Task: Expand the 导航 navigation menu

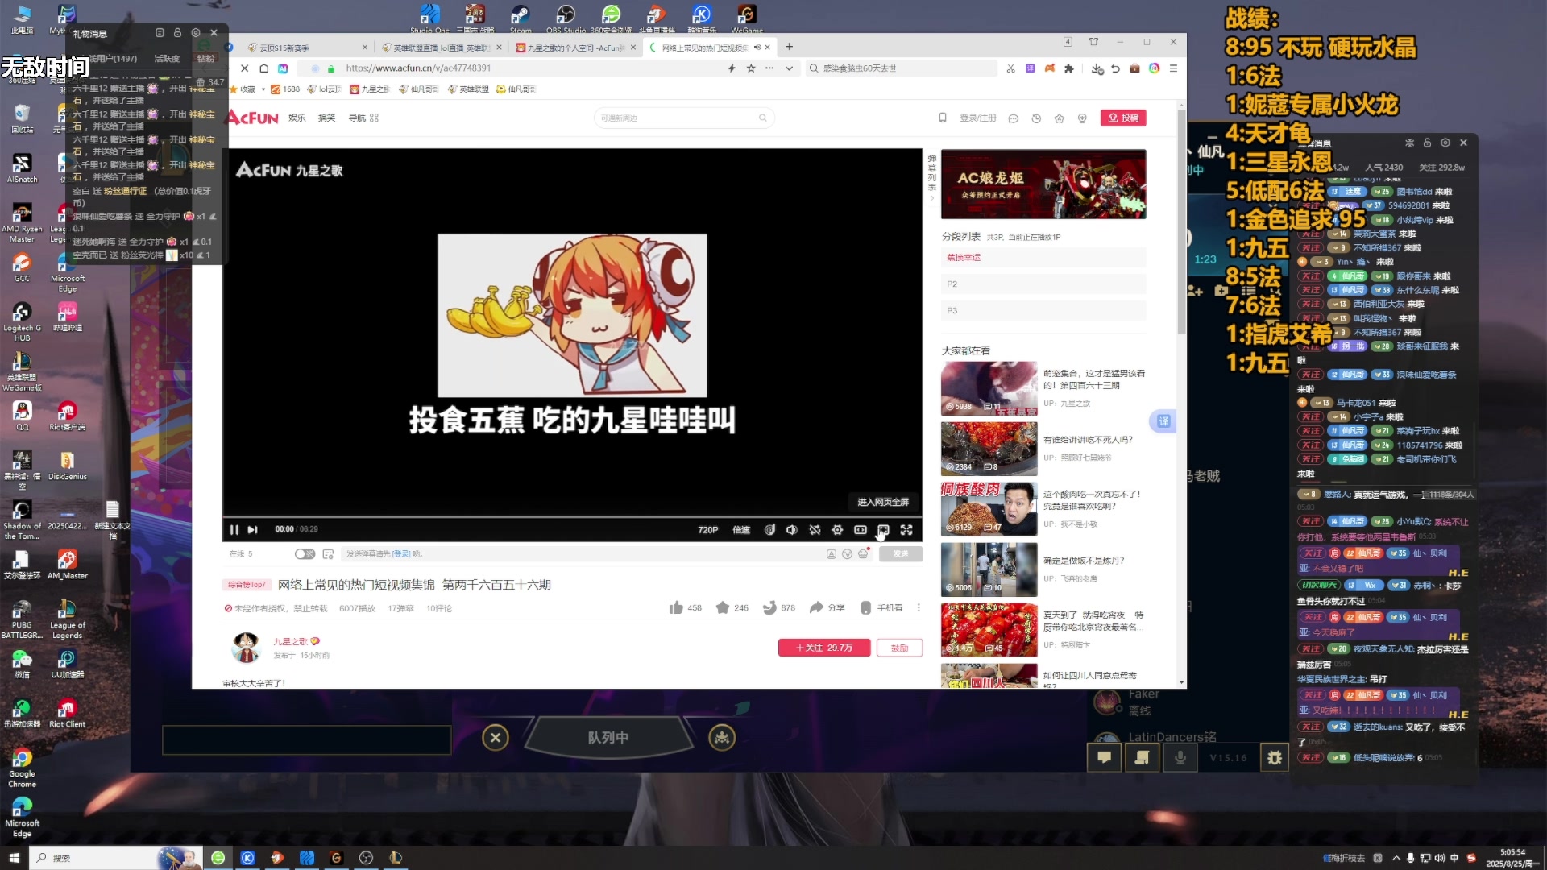Action: [363, 118]
